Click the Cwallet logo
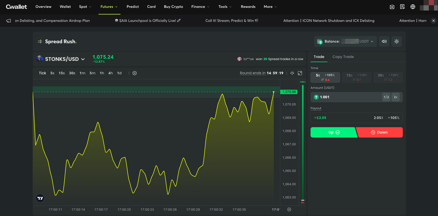 click(x=16, y=7)
